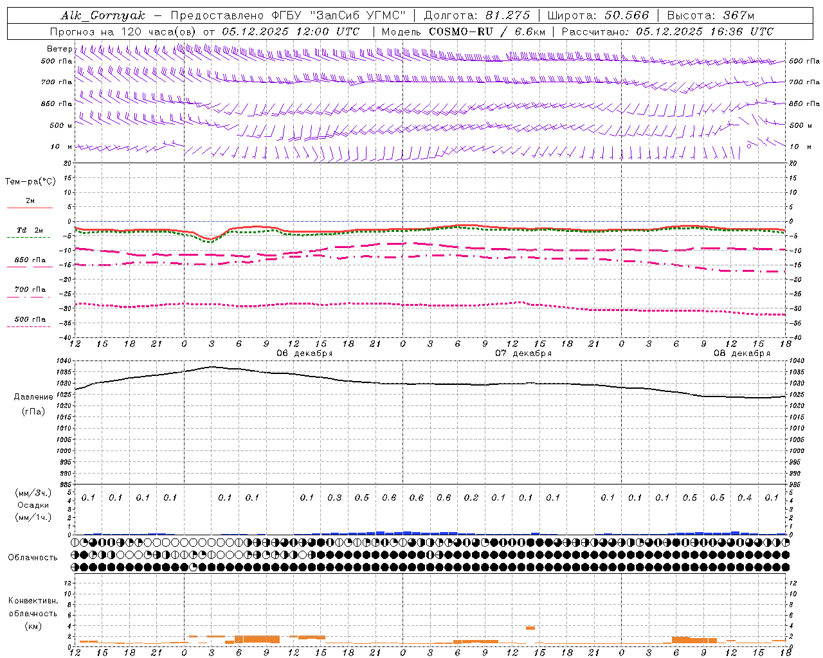Image resolution: width=823 pixels, height=658 pixels.
Task: Click the 0.3 precipitation value
Action: (334, 497)
